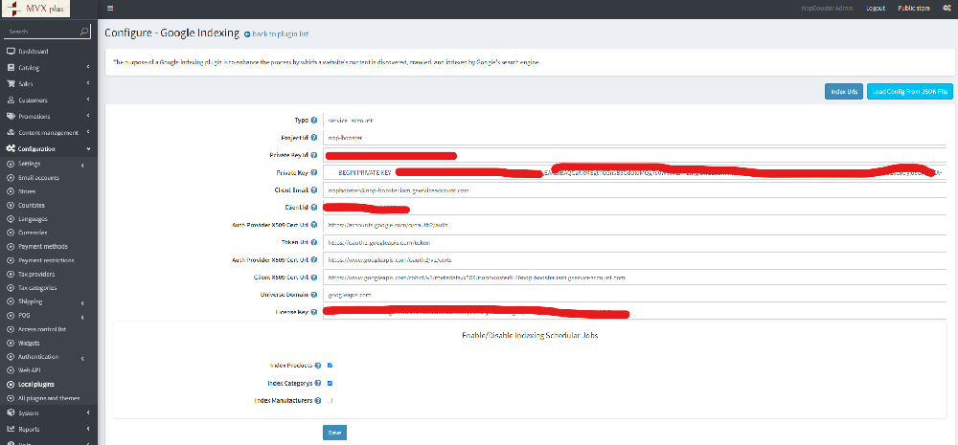The width and height of the screenshot is (958, 445).
Task: Click the help icon next to Client Email
Action: pos(314,189)
